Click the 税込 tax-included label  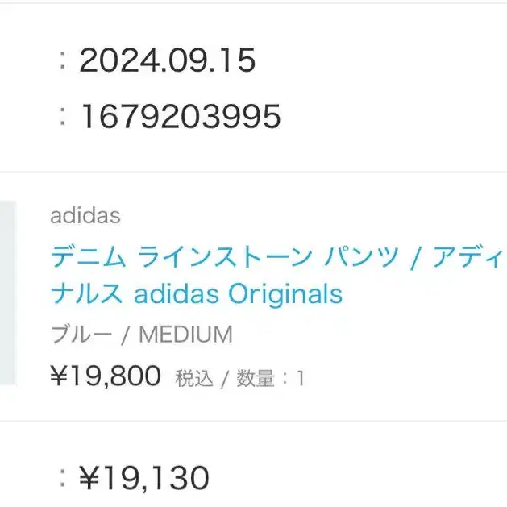tap(194, 378)
